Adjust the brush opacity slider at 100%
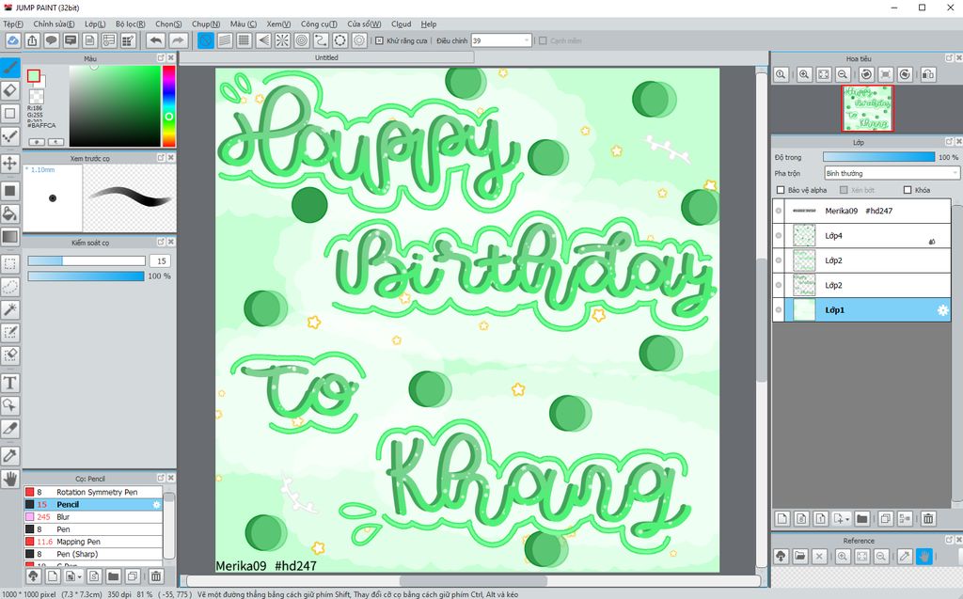Viewport: 963px width, 599px height. [87, 276]
